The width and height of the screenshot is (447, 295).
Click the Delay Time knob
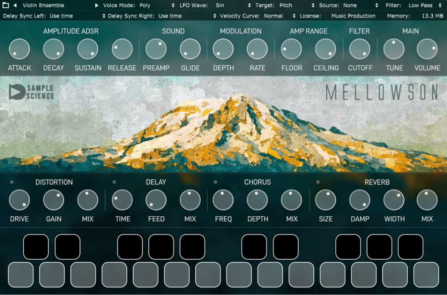tap(122, 200)
